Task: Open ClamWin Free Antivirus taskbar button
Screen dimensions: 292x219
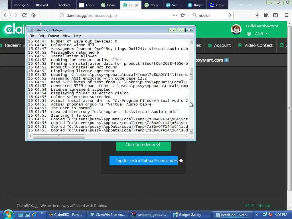Action: point(108,215)
